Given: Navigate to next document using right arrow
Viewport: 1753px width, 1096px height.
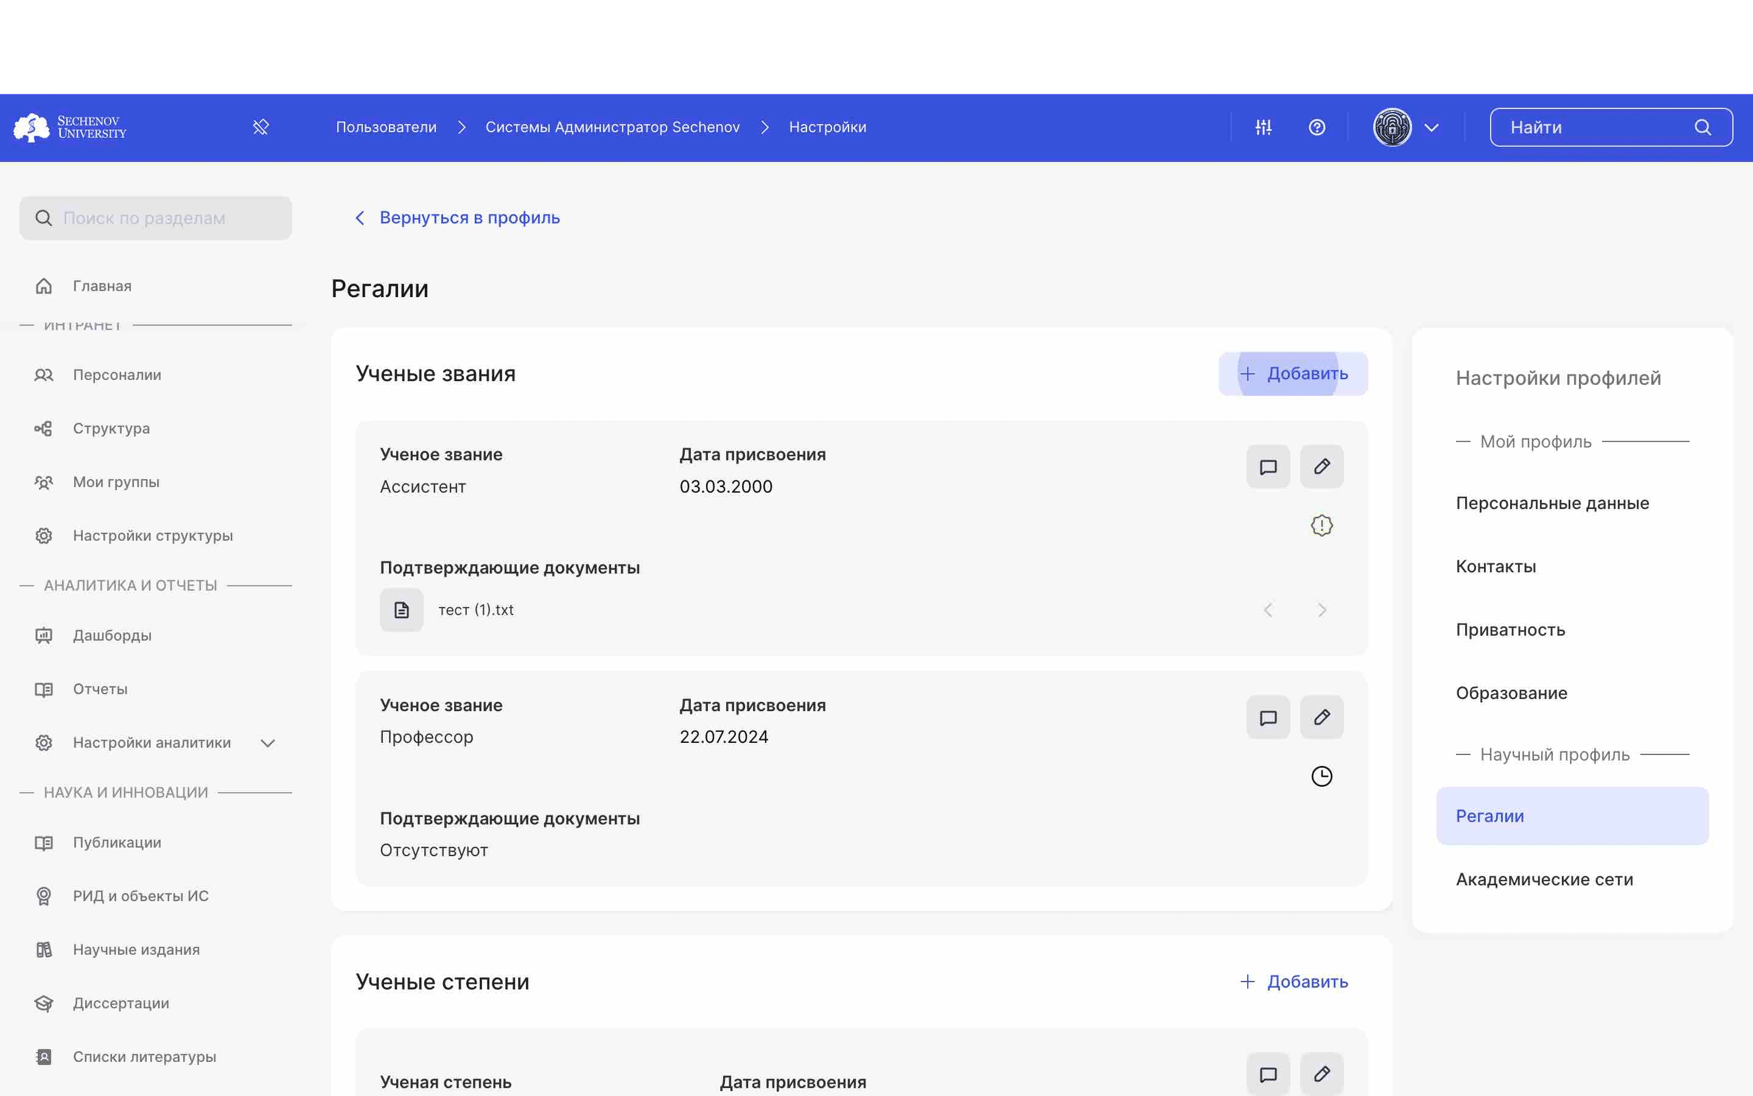Looking at the screenshot, I should click(x=1321, y=610).
